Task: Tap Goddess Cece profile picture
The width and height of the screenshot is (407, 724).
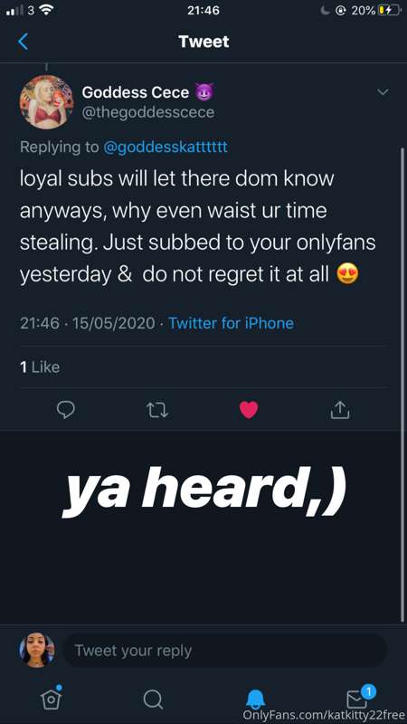Action: (47, 102)
